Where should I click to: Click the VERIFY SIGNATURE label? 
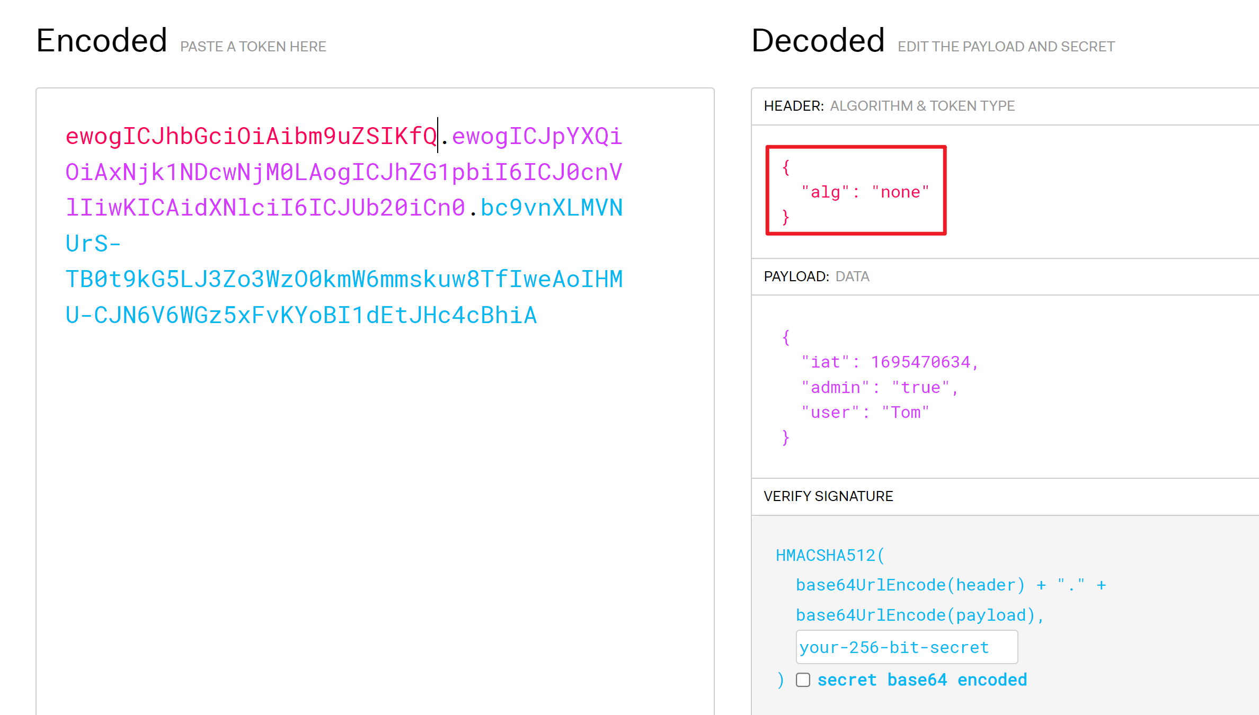click(x=828, y=496)
